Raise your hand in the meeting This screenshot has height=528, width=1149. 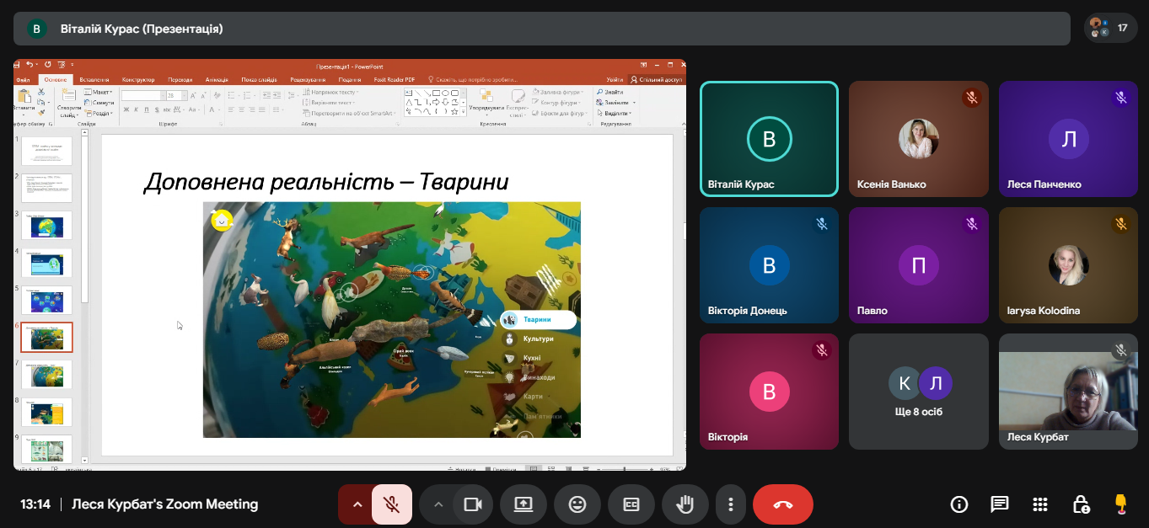[x=685, y=504]
